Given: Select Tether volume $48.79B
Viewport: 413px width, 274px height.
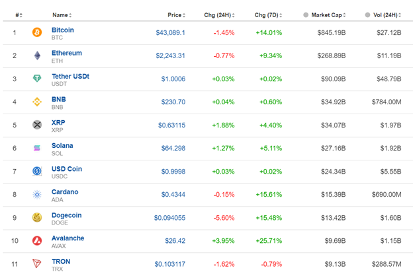Looking at the screenshot, I should pyautogui.click(x=389, y=79).
